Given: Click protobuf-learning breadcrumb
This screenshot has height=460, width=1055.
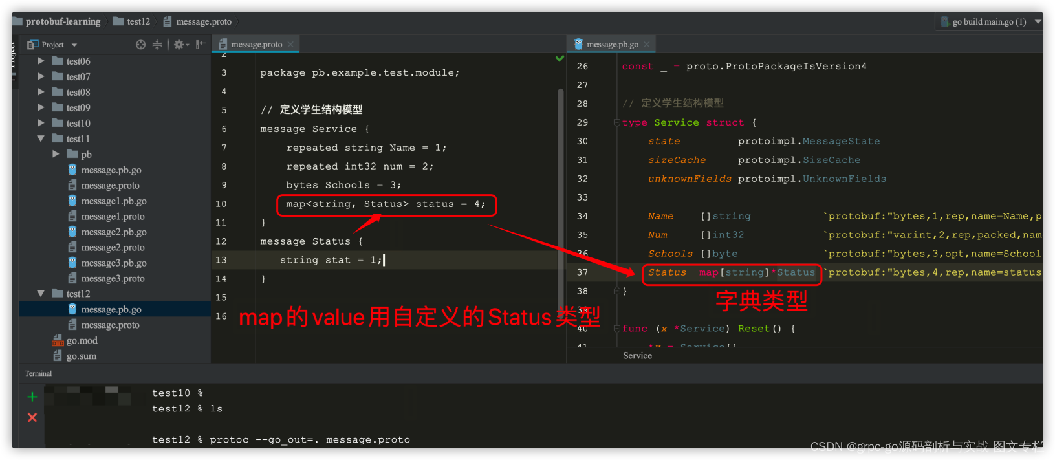Looking at the screenshot, I should click(63, 21).
